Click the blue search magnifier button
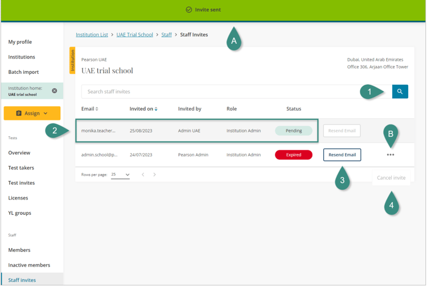 (x=400, y=91)
